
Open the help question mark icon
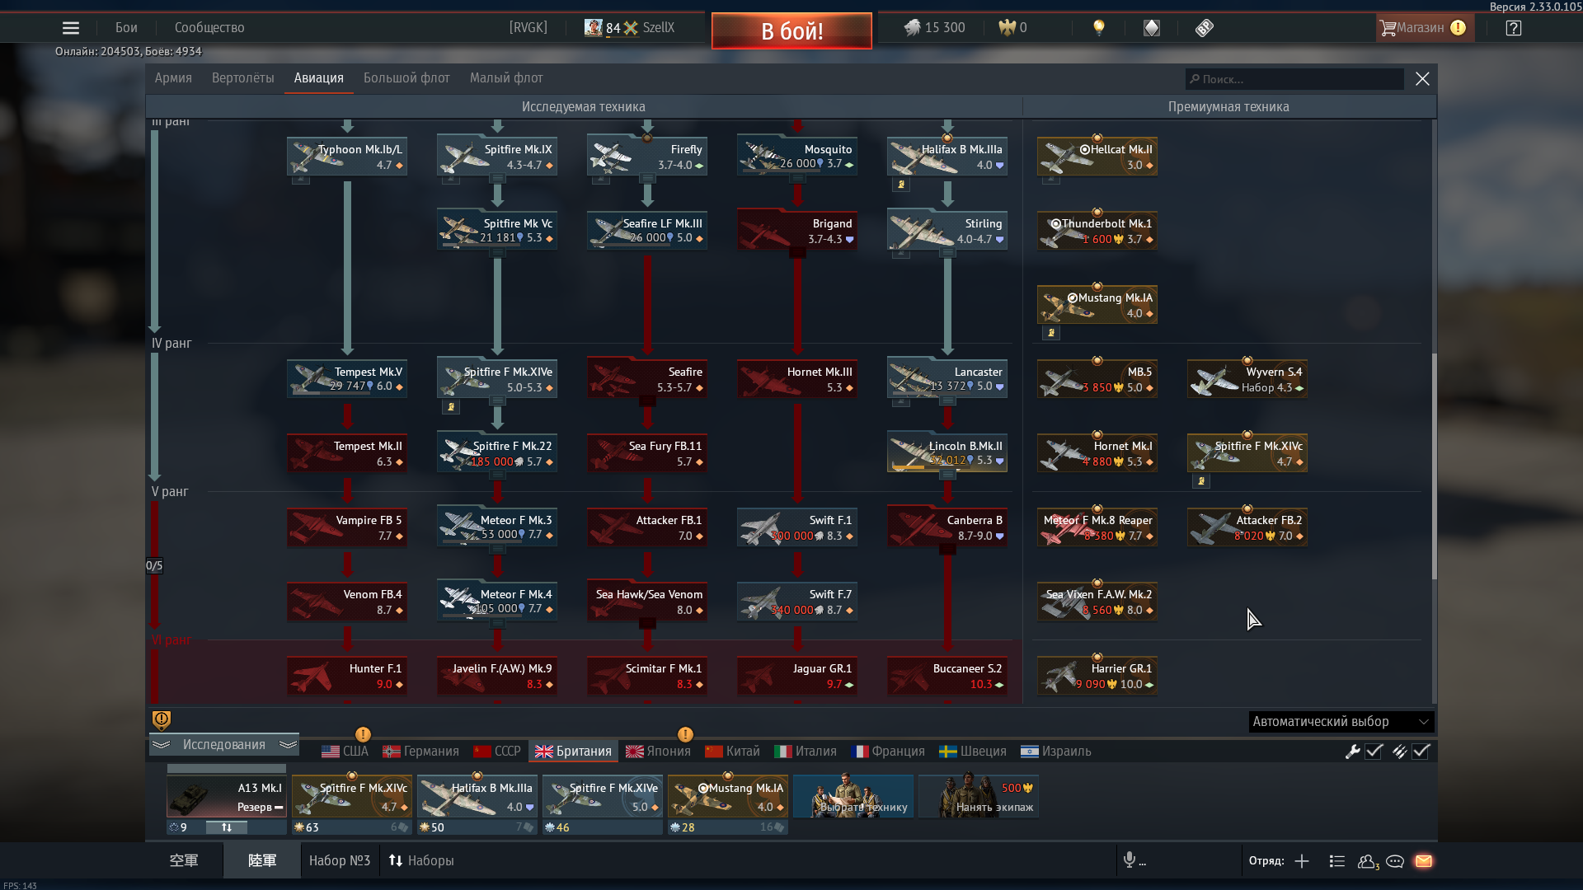1514,28
